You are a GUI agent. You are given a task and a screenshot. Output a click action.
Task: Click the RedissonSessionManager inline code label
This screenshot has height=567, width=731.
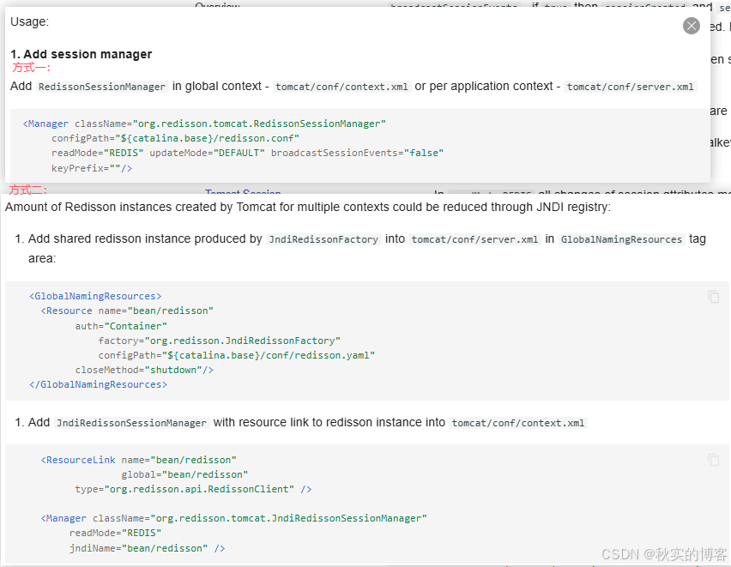point(101,86)
